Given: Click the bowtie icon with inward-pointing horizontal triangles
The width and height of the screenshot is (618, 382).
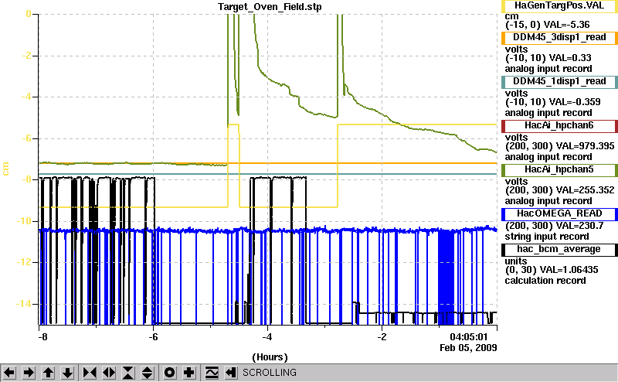Looking at the screenshot, I should pyautogui.click(x=90, y=373).
